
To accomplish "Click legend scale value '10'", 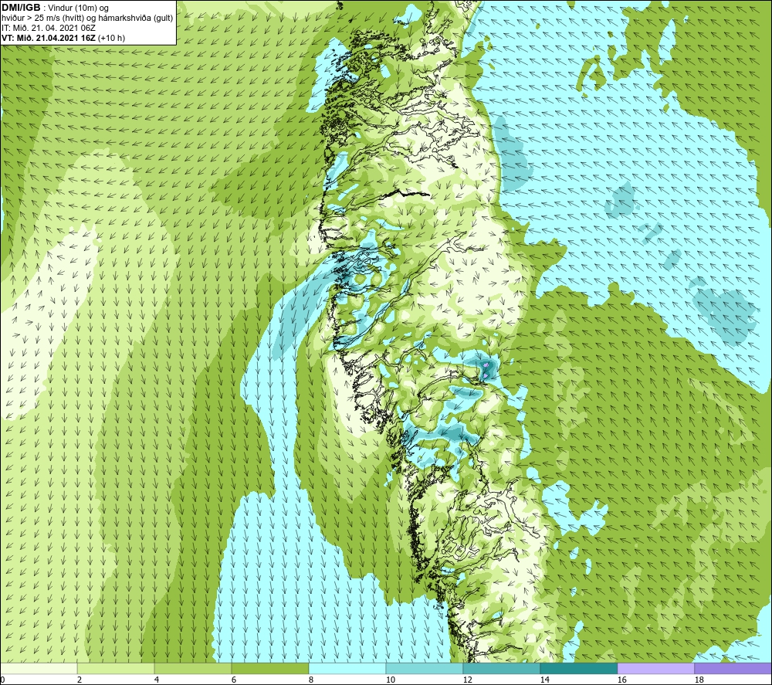I will [390, 680].
